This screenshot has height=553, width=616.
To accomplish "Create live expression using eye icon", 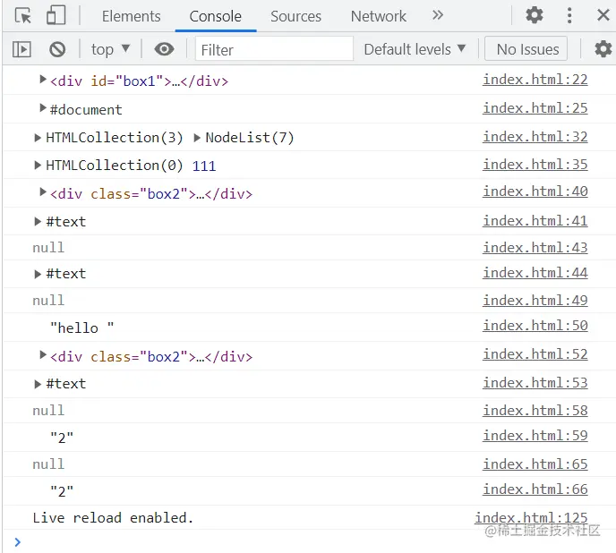I will pos(164,49).
